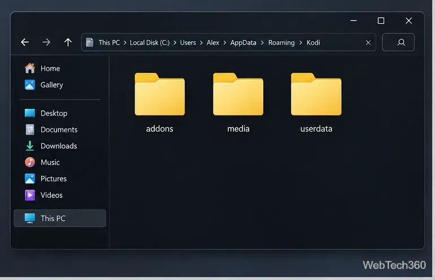Expand chevron after Roaming breadcrumb
Image resolution: width=435 pixels, height=280 pixels.
(301, 43)
